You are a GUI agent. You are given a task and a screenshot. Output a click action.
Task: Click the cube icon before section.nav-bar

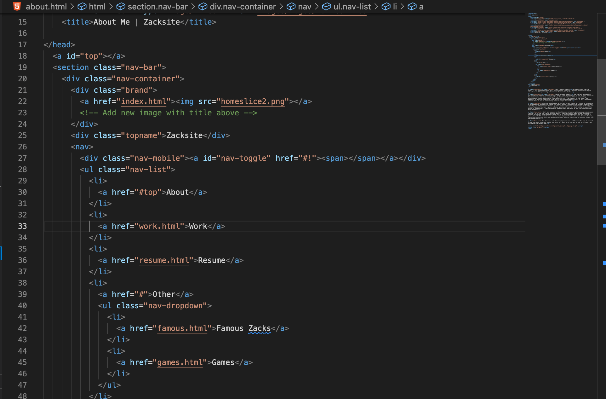coord(121,7)
